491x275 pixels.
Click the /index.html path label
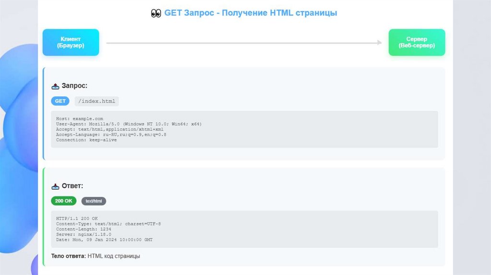[96, 101]
